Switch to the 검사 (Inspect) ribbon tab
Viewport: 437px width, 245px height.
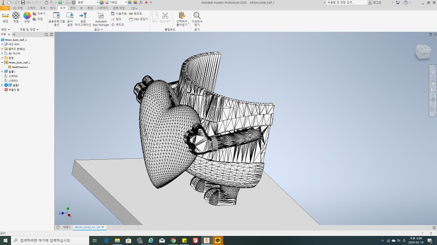pyautogui.click(x=53, y=8)
